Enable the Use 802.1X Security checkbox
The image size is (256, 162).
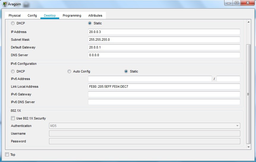13,118
